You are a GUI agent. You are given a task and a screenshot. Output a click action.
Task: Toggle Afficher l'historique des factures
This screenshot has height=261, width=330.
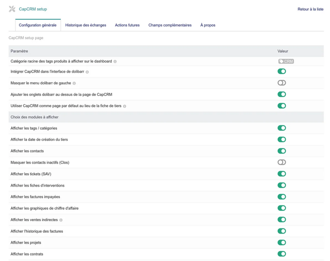pos(282,231)
